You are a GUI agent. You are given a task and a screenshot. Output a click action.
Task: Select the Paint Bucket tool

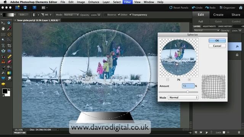tap(3, 73)
